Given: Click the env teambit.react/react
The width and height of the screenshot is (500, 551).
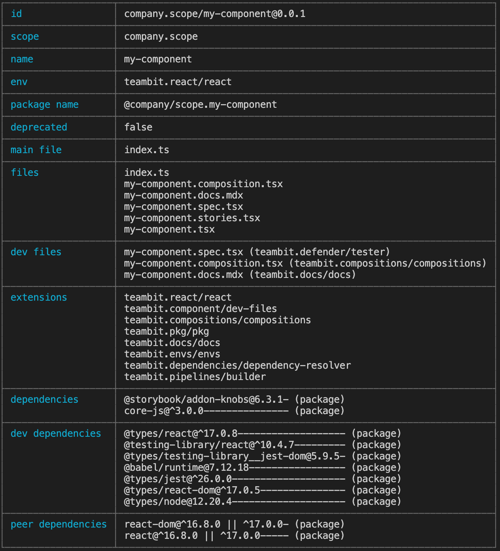Looking at the screenshot, I should 178,82.
